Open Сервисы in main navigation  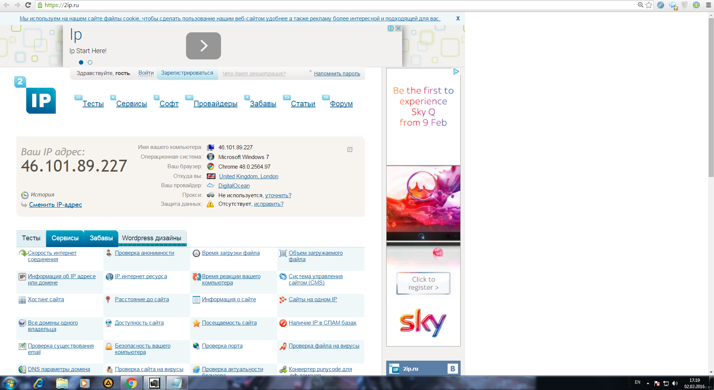(x=132, y=104)
